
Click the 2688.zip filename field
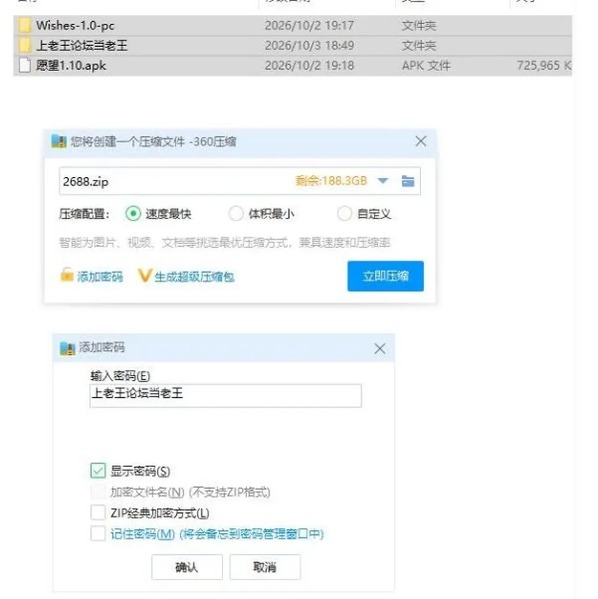click(240, 181)
